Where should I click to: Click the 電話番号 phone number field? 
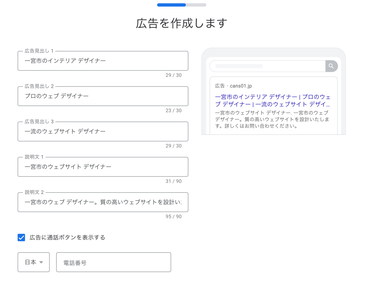click(113, 262)
